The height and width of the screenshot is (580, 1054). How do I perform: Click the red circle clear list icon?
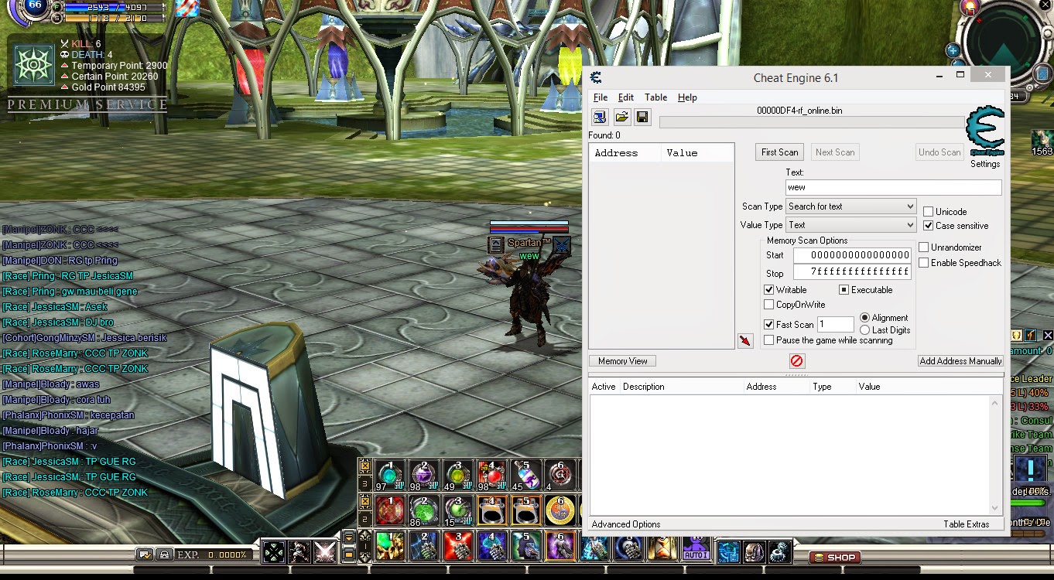pyautogui.click(x=797, y=360)
